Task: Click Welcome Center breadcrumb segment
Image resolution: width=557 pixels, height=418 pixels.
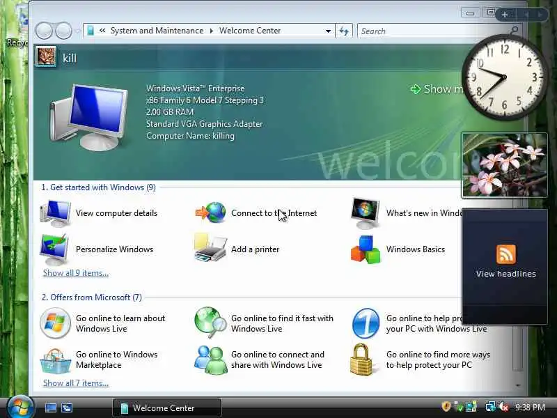Action: point(250,31)
